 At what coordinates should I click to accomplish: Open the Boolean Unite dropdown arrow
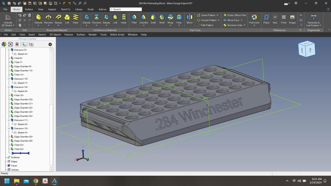pyautogui.click(x=245, y=25)
